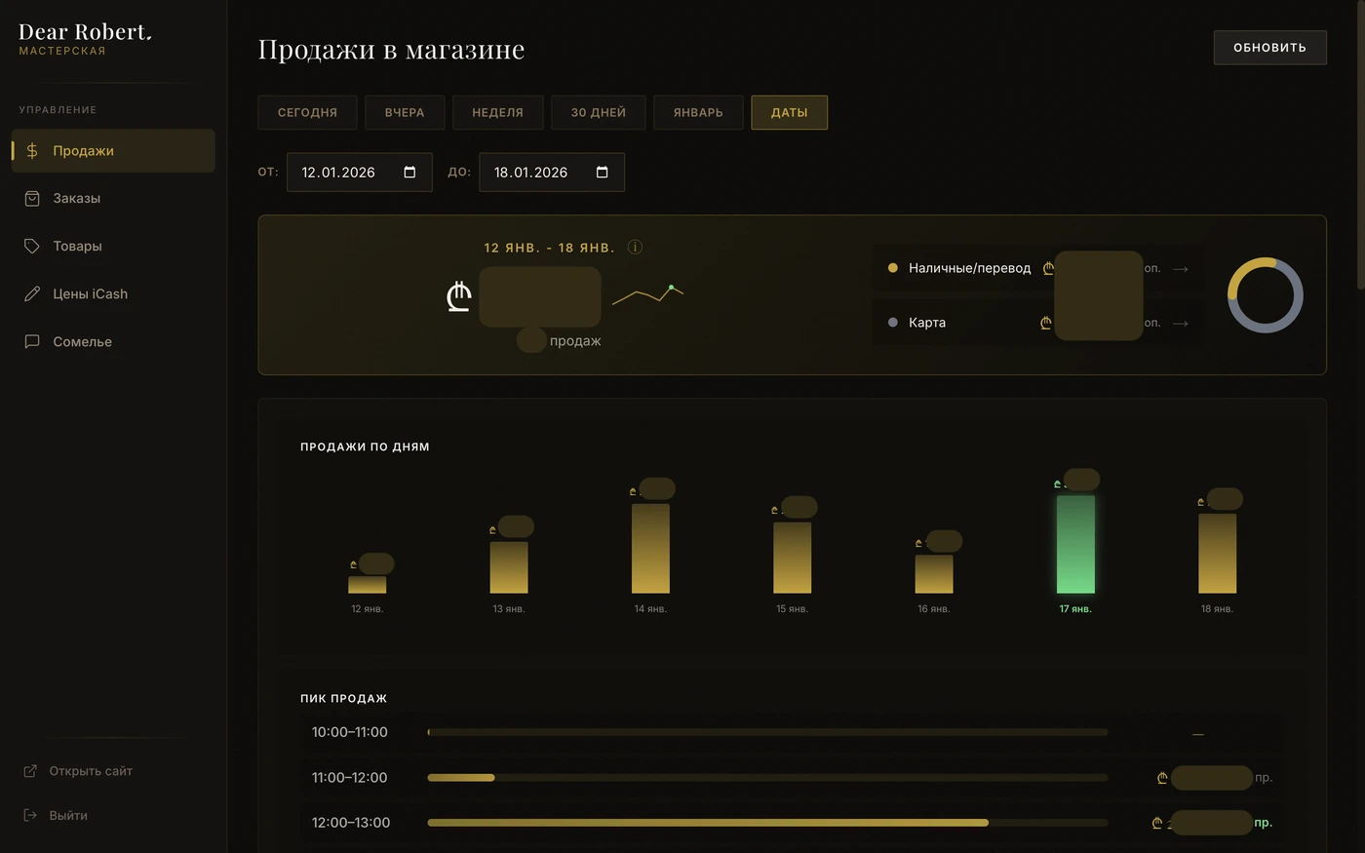Viewport: 1365px width, 853px height.
Task: Select the Наличные/перевод legend dot
Action: tap(892, 267)
